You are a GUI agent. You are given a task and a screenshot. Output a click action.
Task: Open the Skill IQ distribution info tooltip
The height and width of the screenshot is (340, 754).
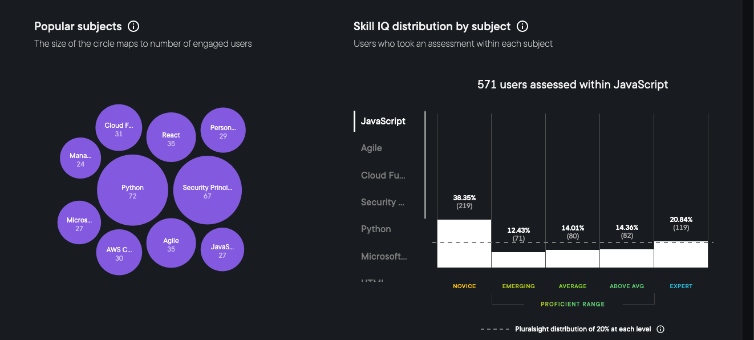[x=523, y=26]
